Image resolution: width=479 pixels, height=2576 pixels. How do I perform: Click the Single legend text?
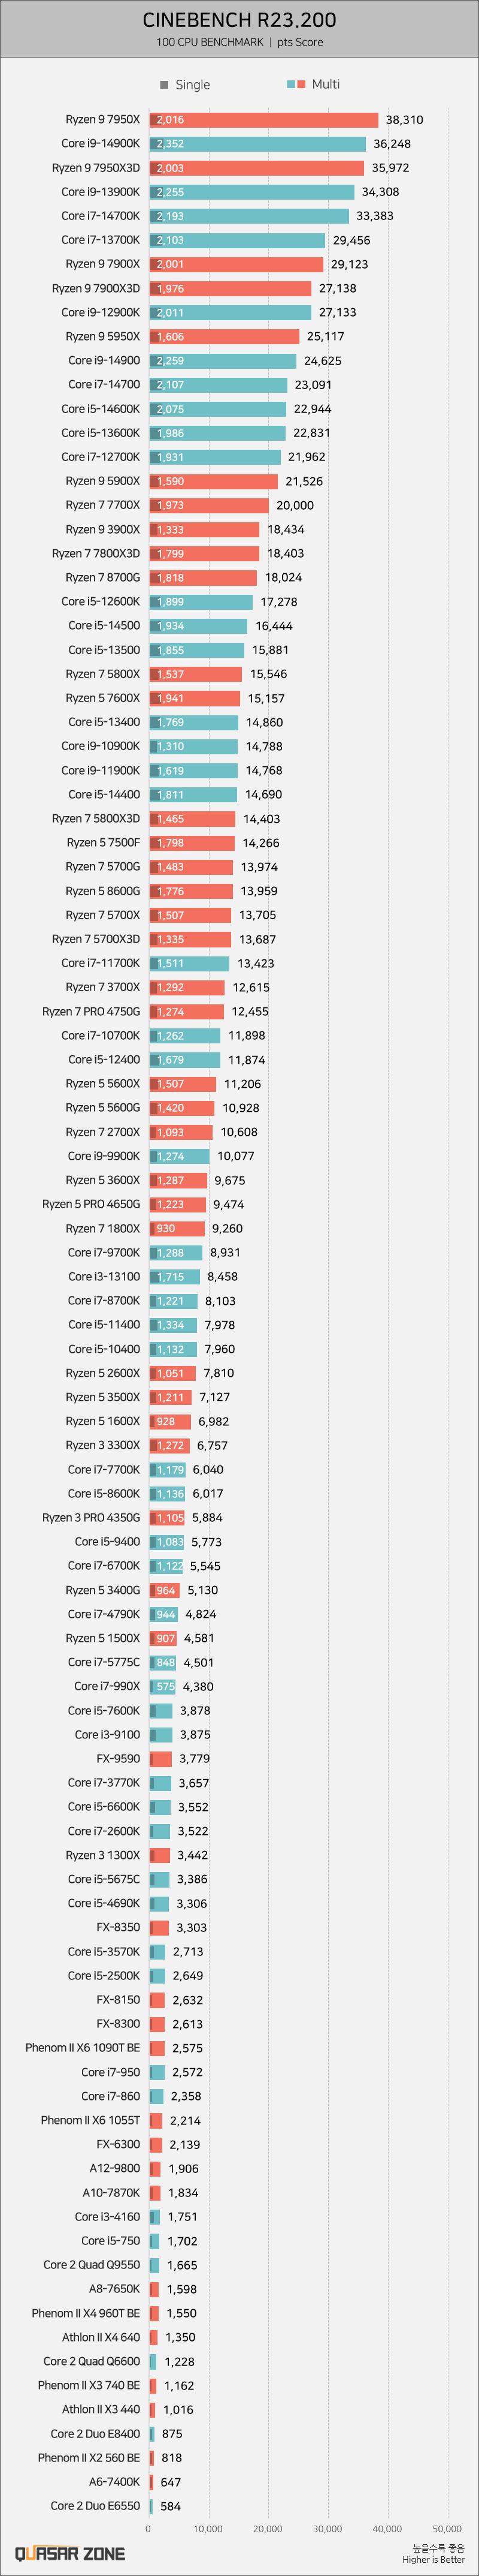tap(193, 85)
